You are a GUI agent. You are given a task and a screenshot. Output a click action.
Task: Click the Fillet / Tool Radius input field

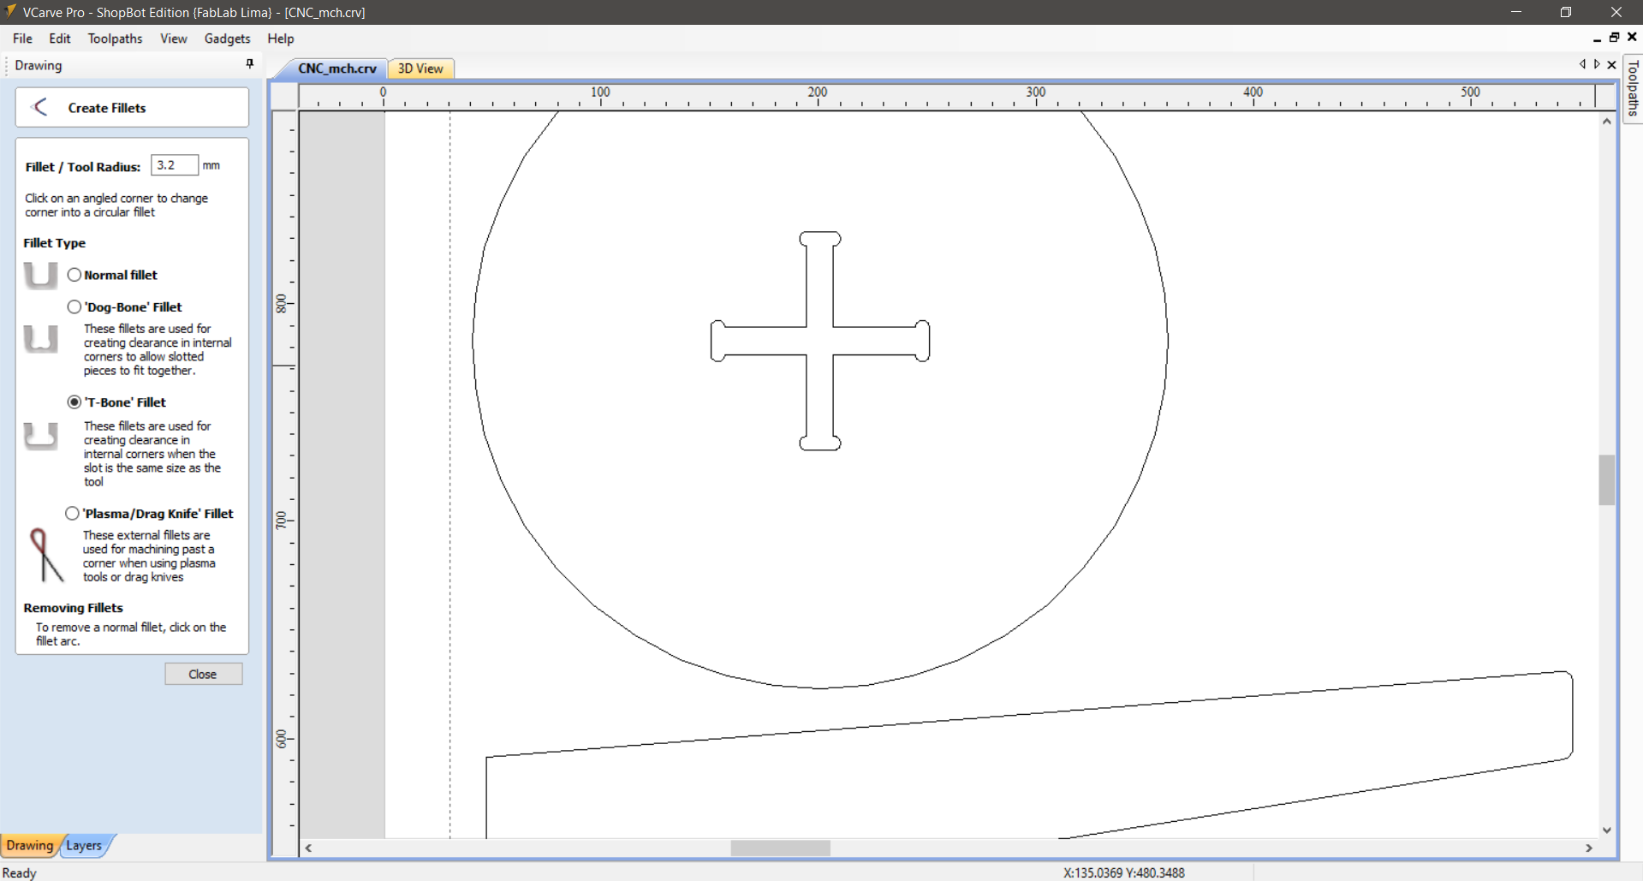point(174,165)
